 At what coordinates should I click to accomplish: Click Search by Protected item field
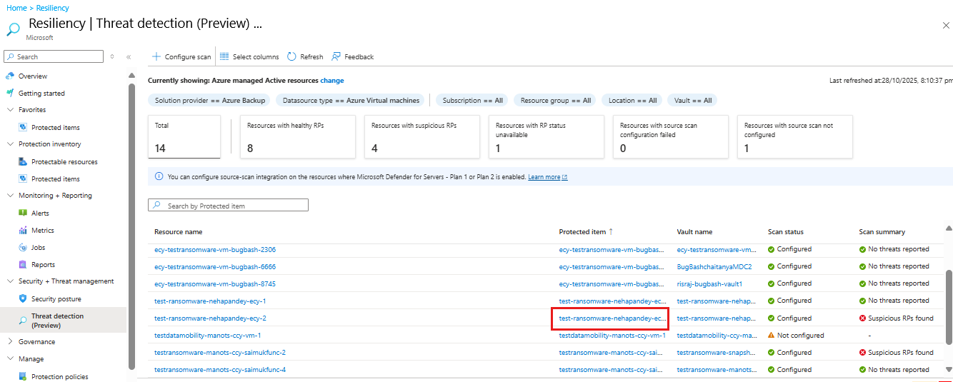228,206
